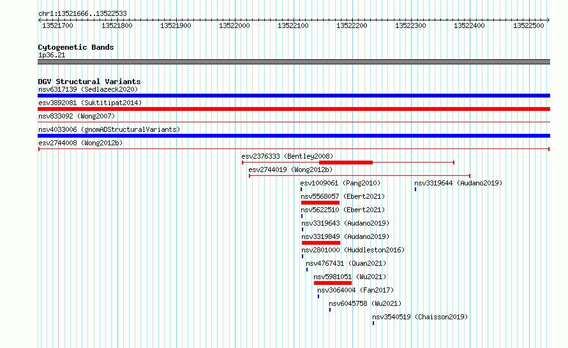Click the blue marker under nsv6045758
The height and width of the screenshot is (348, 568).
[x=330, y=310]
